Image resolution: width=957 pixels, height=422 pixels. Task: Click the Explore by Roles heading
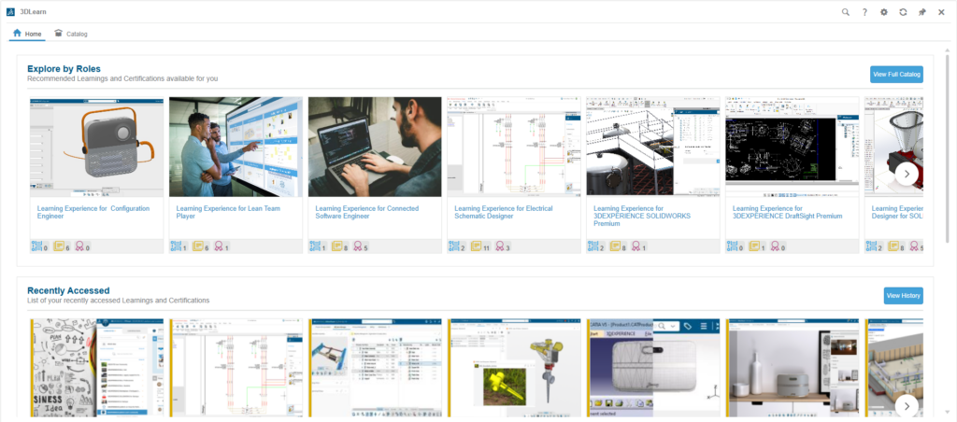[64, 69]
